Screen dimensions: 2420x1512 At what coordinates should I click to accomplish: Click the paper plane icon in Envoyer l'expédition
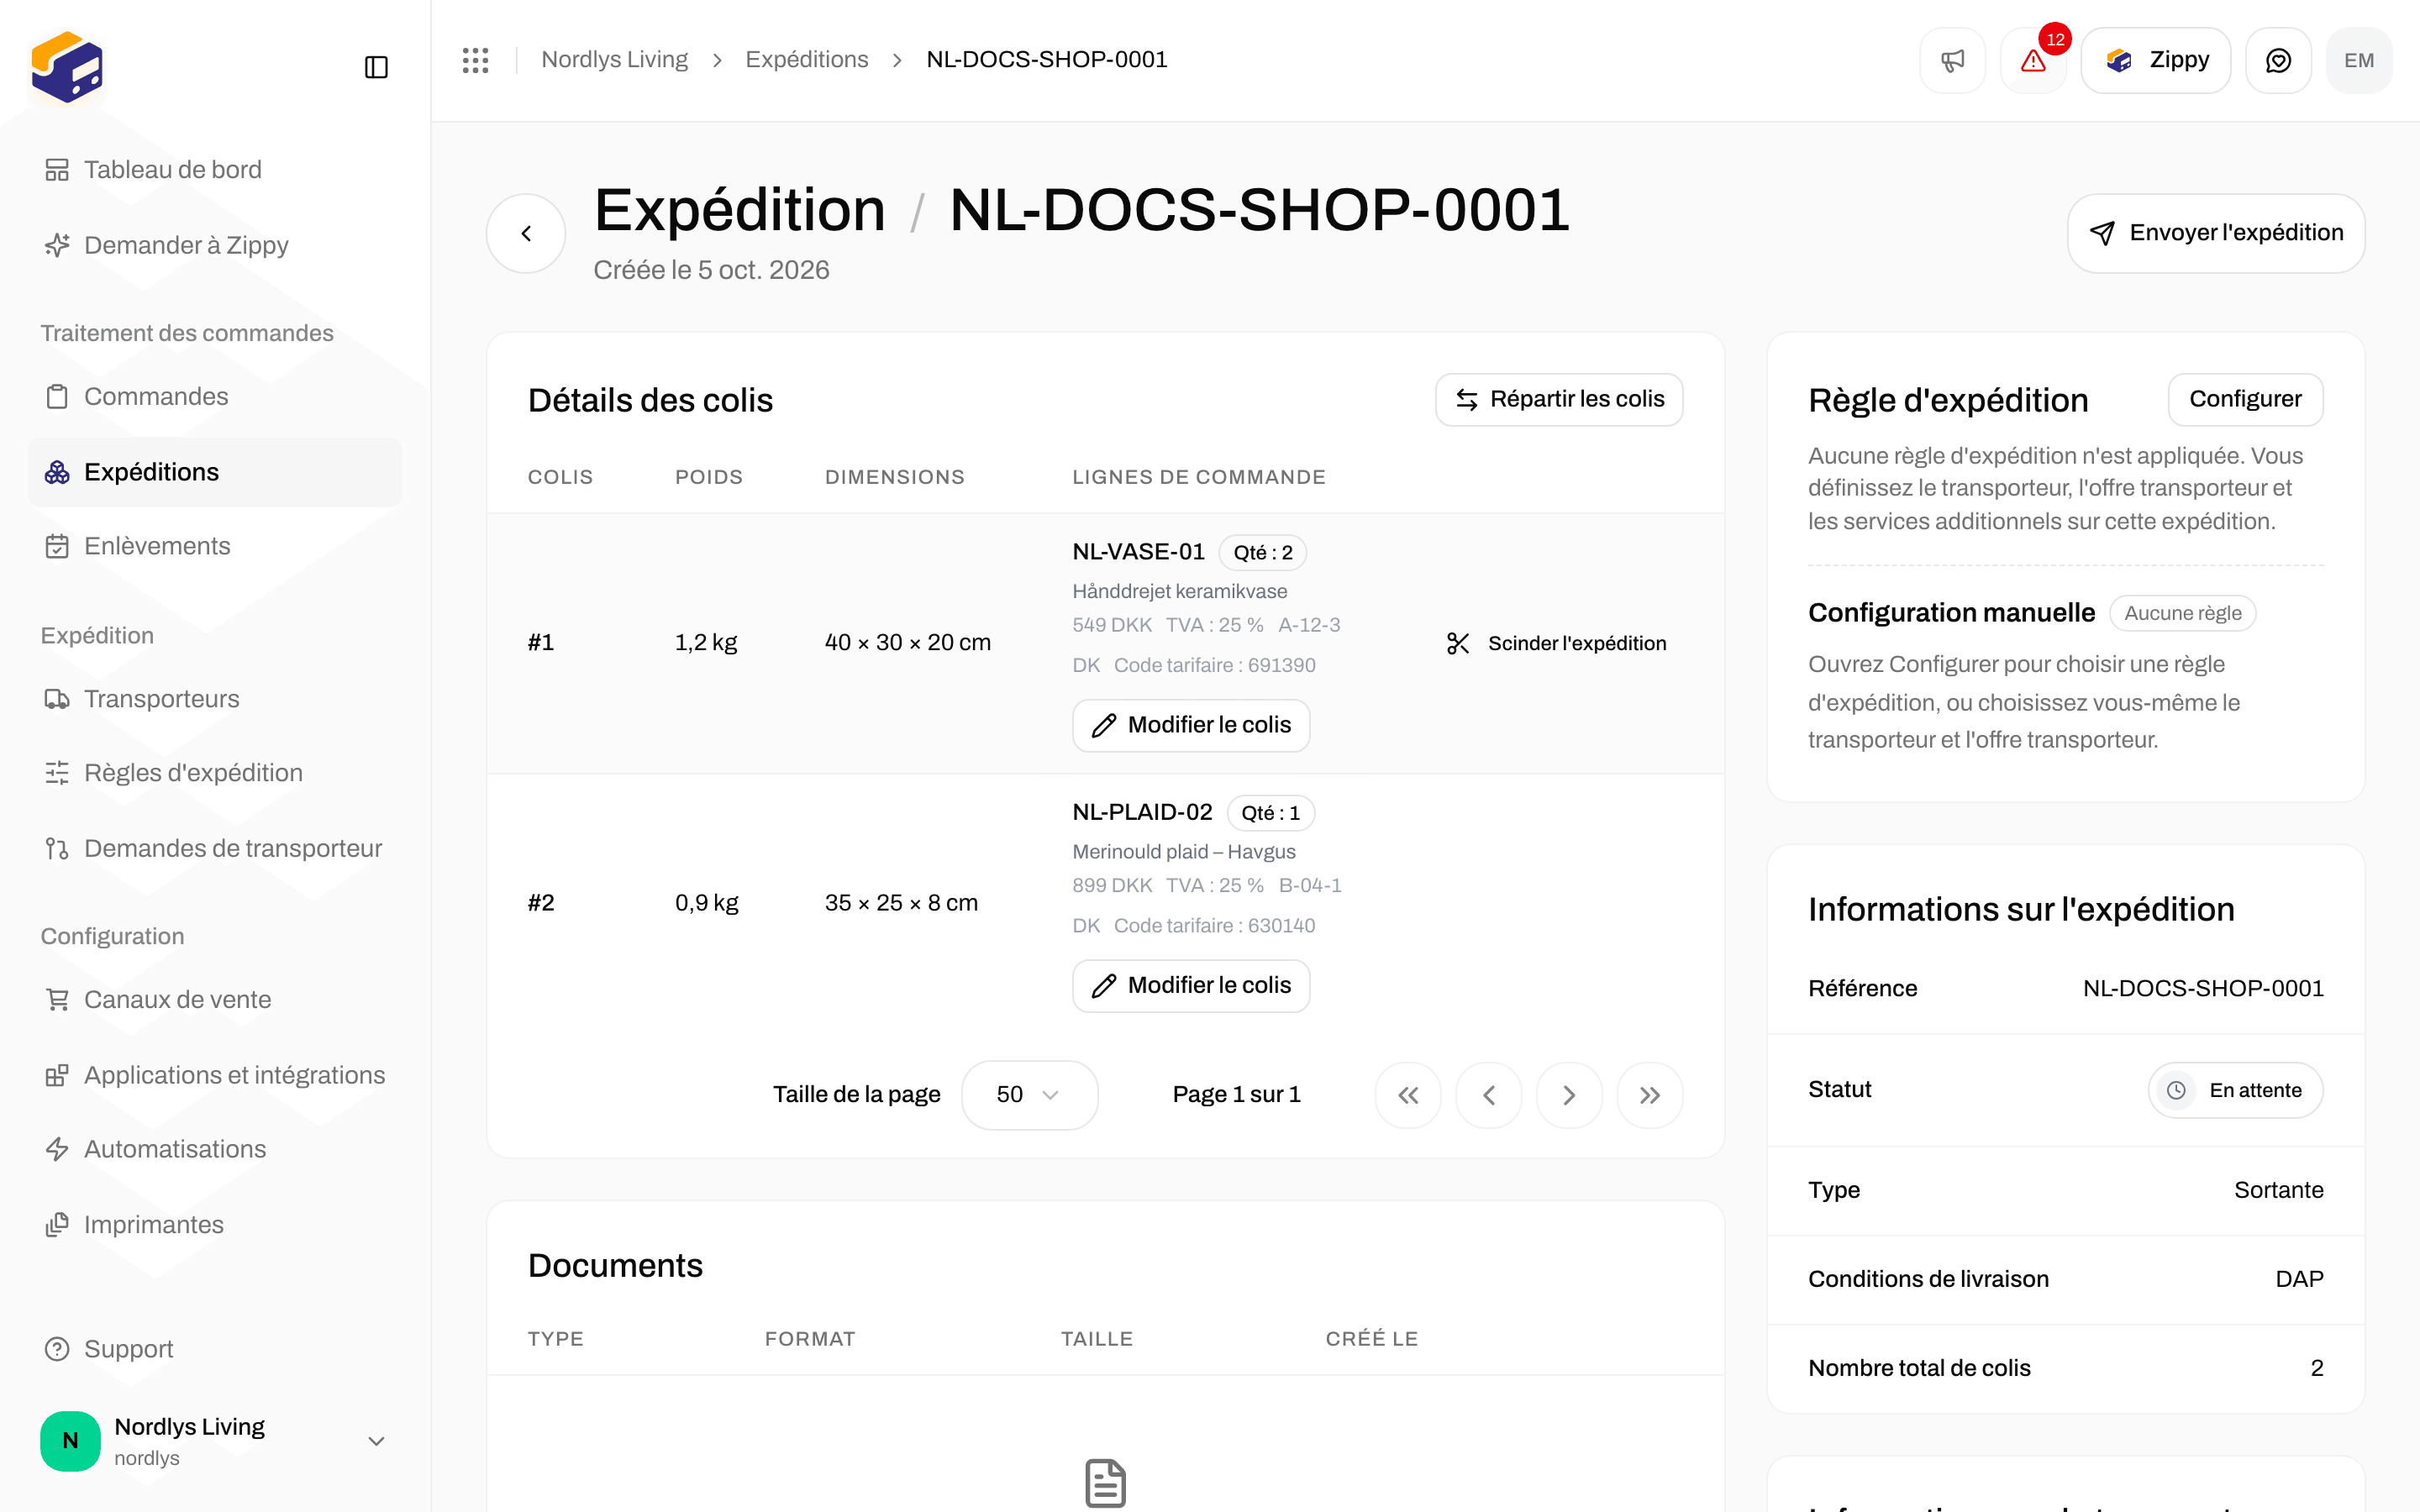pyautogui.click(x=2102, y=233)
